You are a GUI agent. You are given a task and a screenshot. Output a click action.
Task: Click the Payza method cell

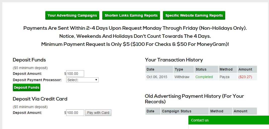(224, 77)
